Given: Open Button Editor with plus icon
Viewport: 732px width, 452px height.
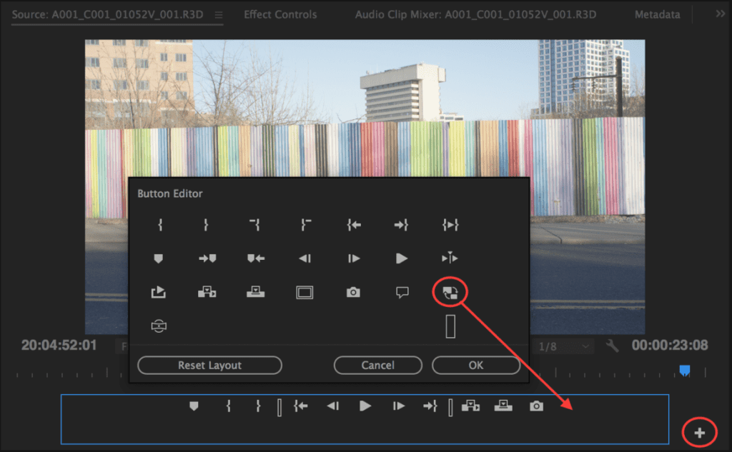Looking at the screenshot, I should point(699,433).
